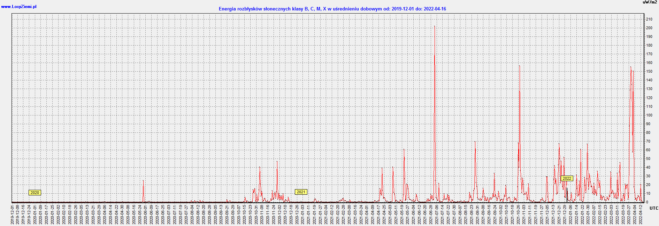Click the 2019-12-01 date label
This screenshot has height=226, width=659.
[x=13, y=215]
